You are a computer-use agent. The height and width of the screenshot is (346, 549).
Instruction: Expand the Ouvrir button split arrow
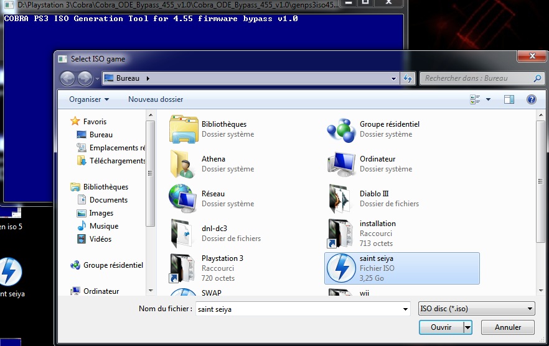tap(467, 327)
